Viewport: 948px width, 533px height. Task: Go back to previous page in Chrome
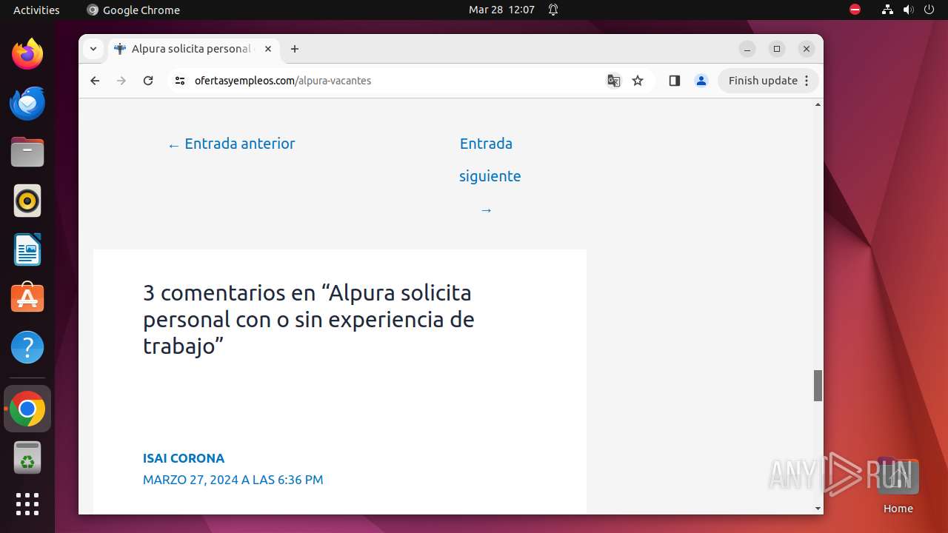coord(95,81)
